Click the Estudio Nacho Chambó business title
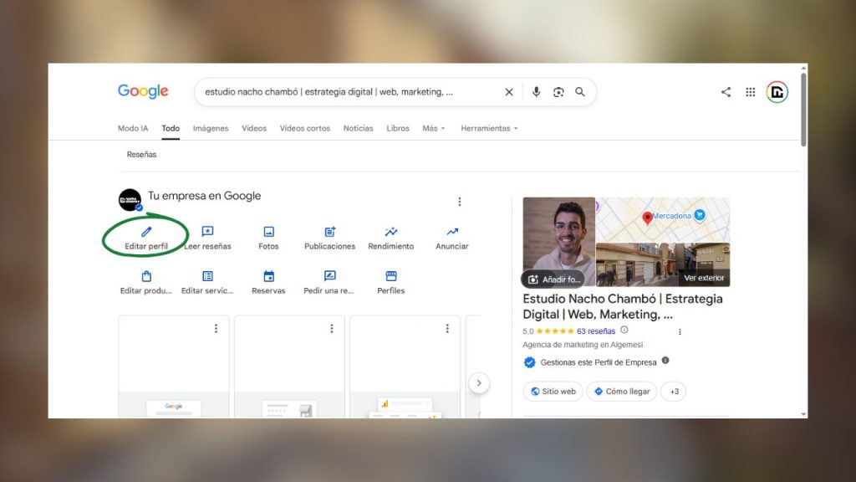Viewport: 856px width, 482px height. [x=622, y=306]
